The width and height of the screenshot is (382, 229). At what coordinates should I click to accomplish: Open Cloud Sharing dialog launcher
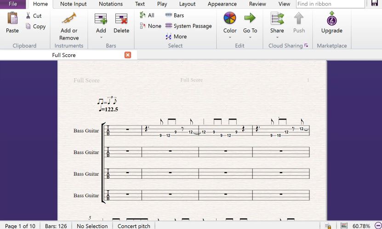click(306, 46)
